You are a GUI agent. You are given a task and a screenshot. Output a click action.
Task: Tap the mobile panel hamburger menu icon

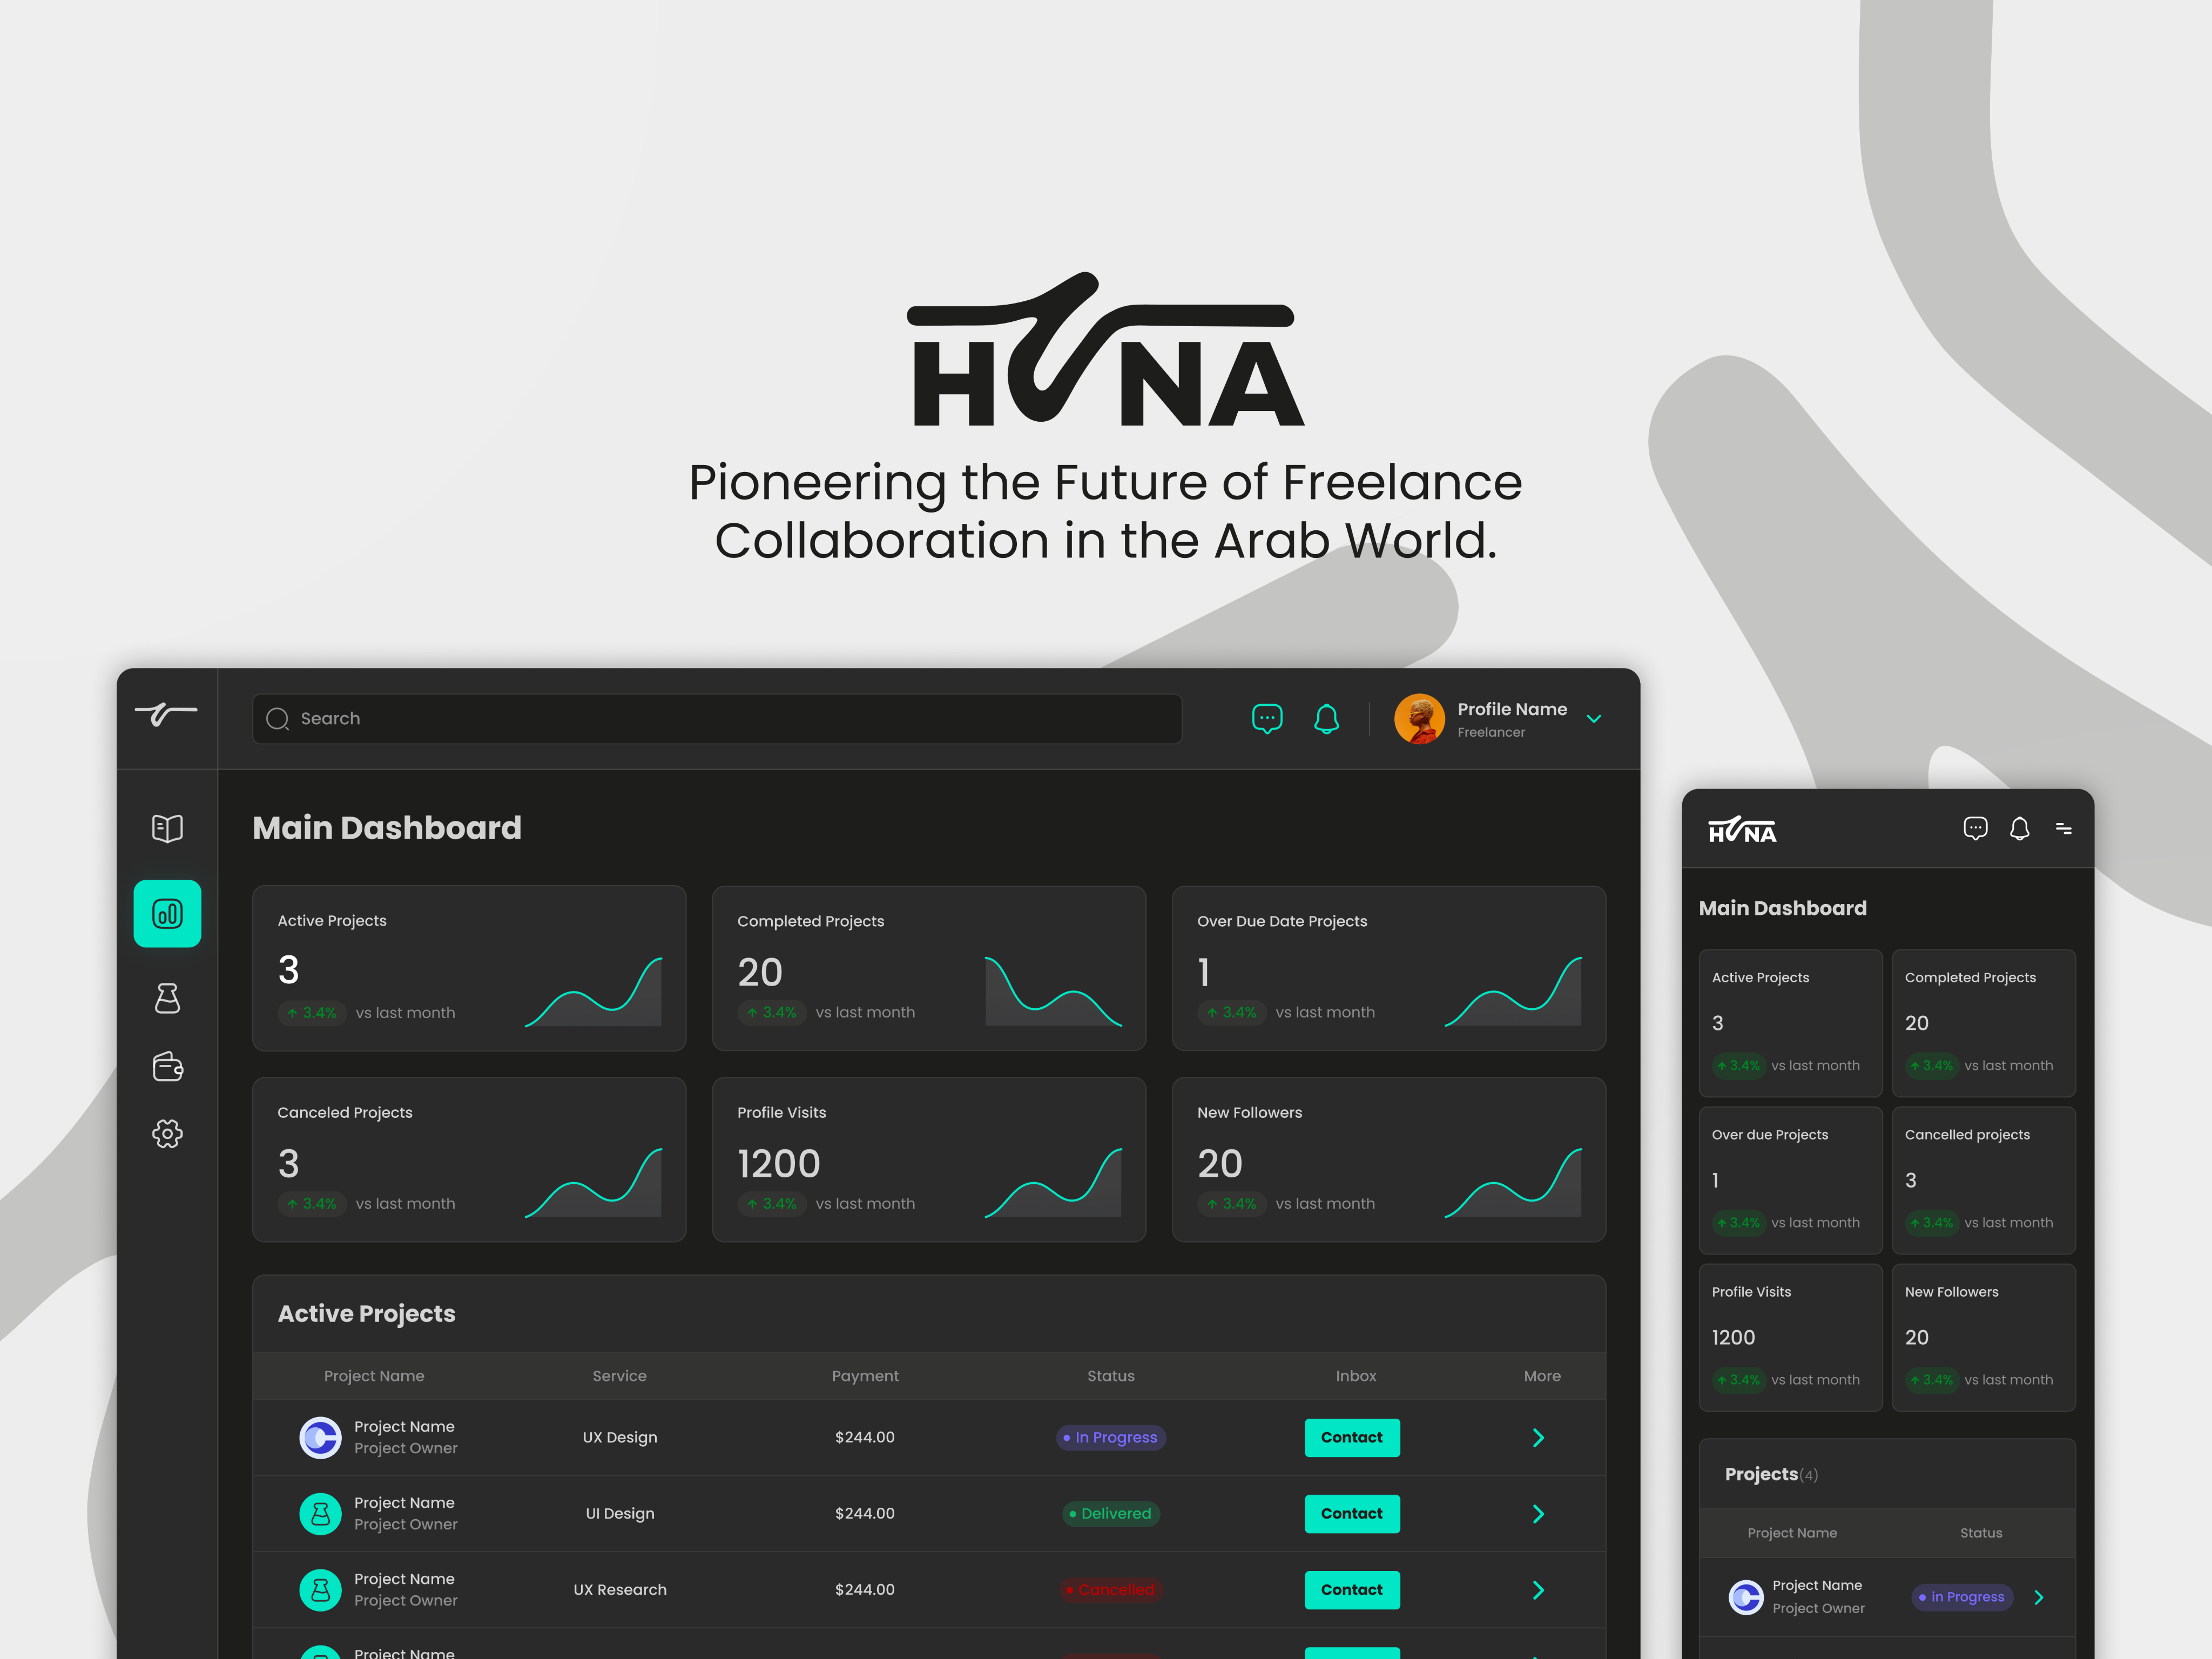2063,828
